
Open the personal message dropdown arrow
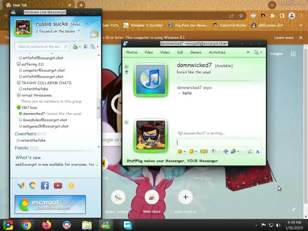[x=79, y=31]
